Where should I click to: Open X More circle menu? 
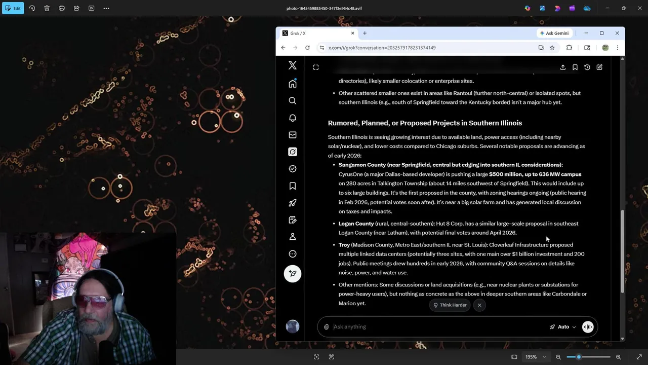[x=293, y=254]
